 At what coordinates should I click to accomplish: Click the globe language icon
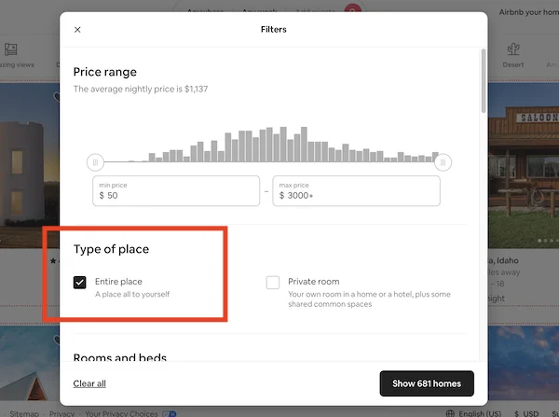pyautogui.click(x=450, y=413)
